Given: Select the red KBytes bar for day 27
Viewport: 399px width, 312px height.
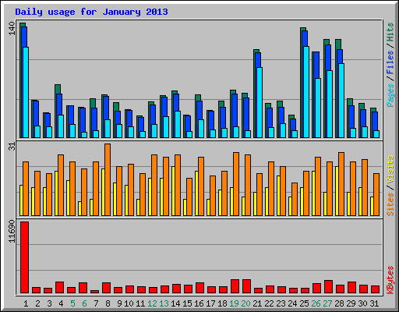Looking at the screenshot, I should [329, 287].
